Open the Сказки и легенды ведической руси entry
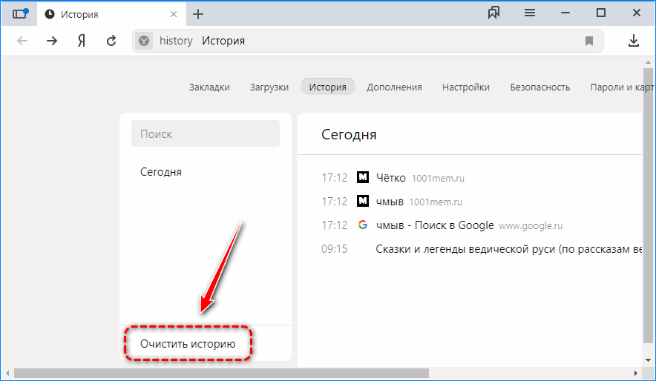 pyautogui.click(x=508, y=249)
